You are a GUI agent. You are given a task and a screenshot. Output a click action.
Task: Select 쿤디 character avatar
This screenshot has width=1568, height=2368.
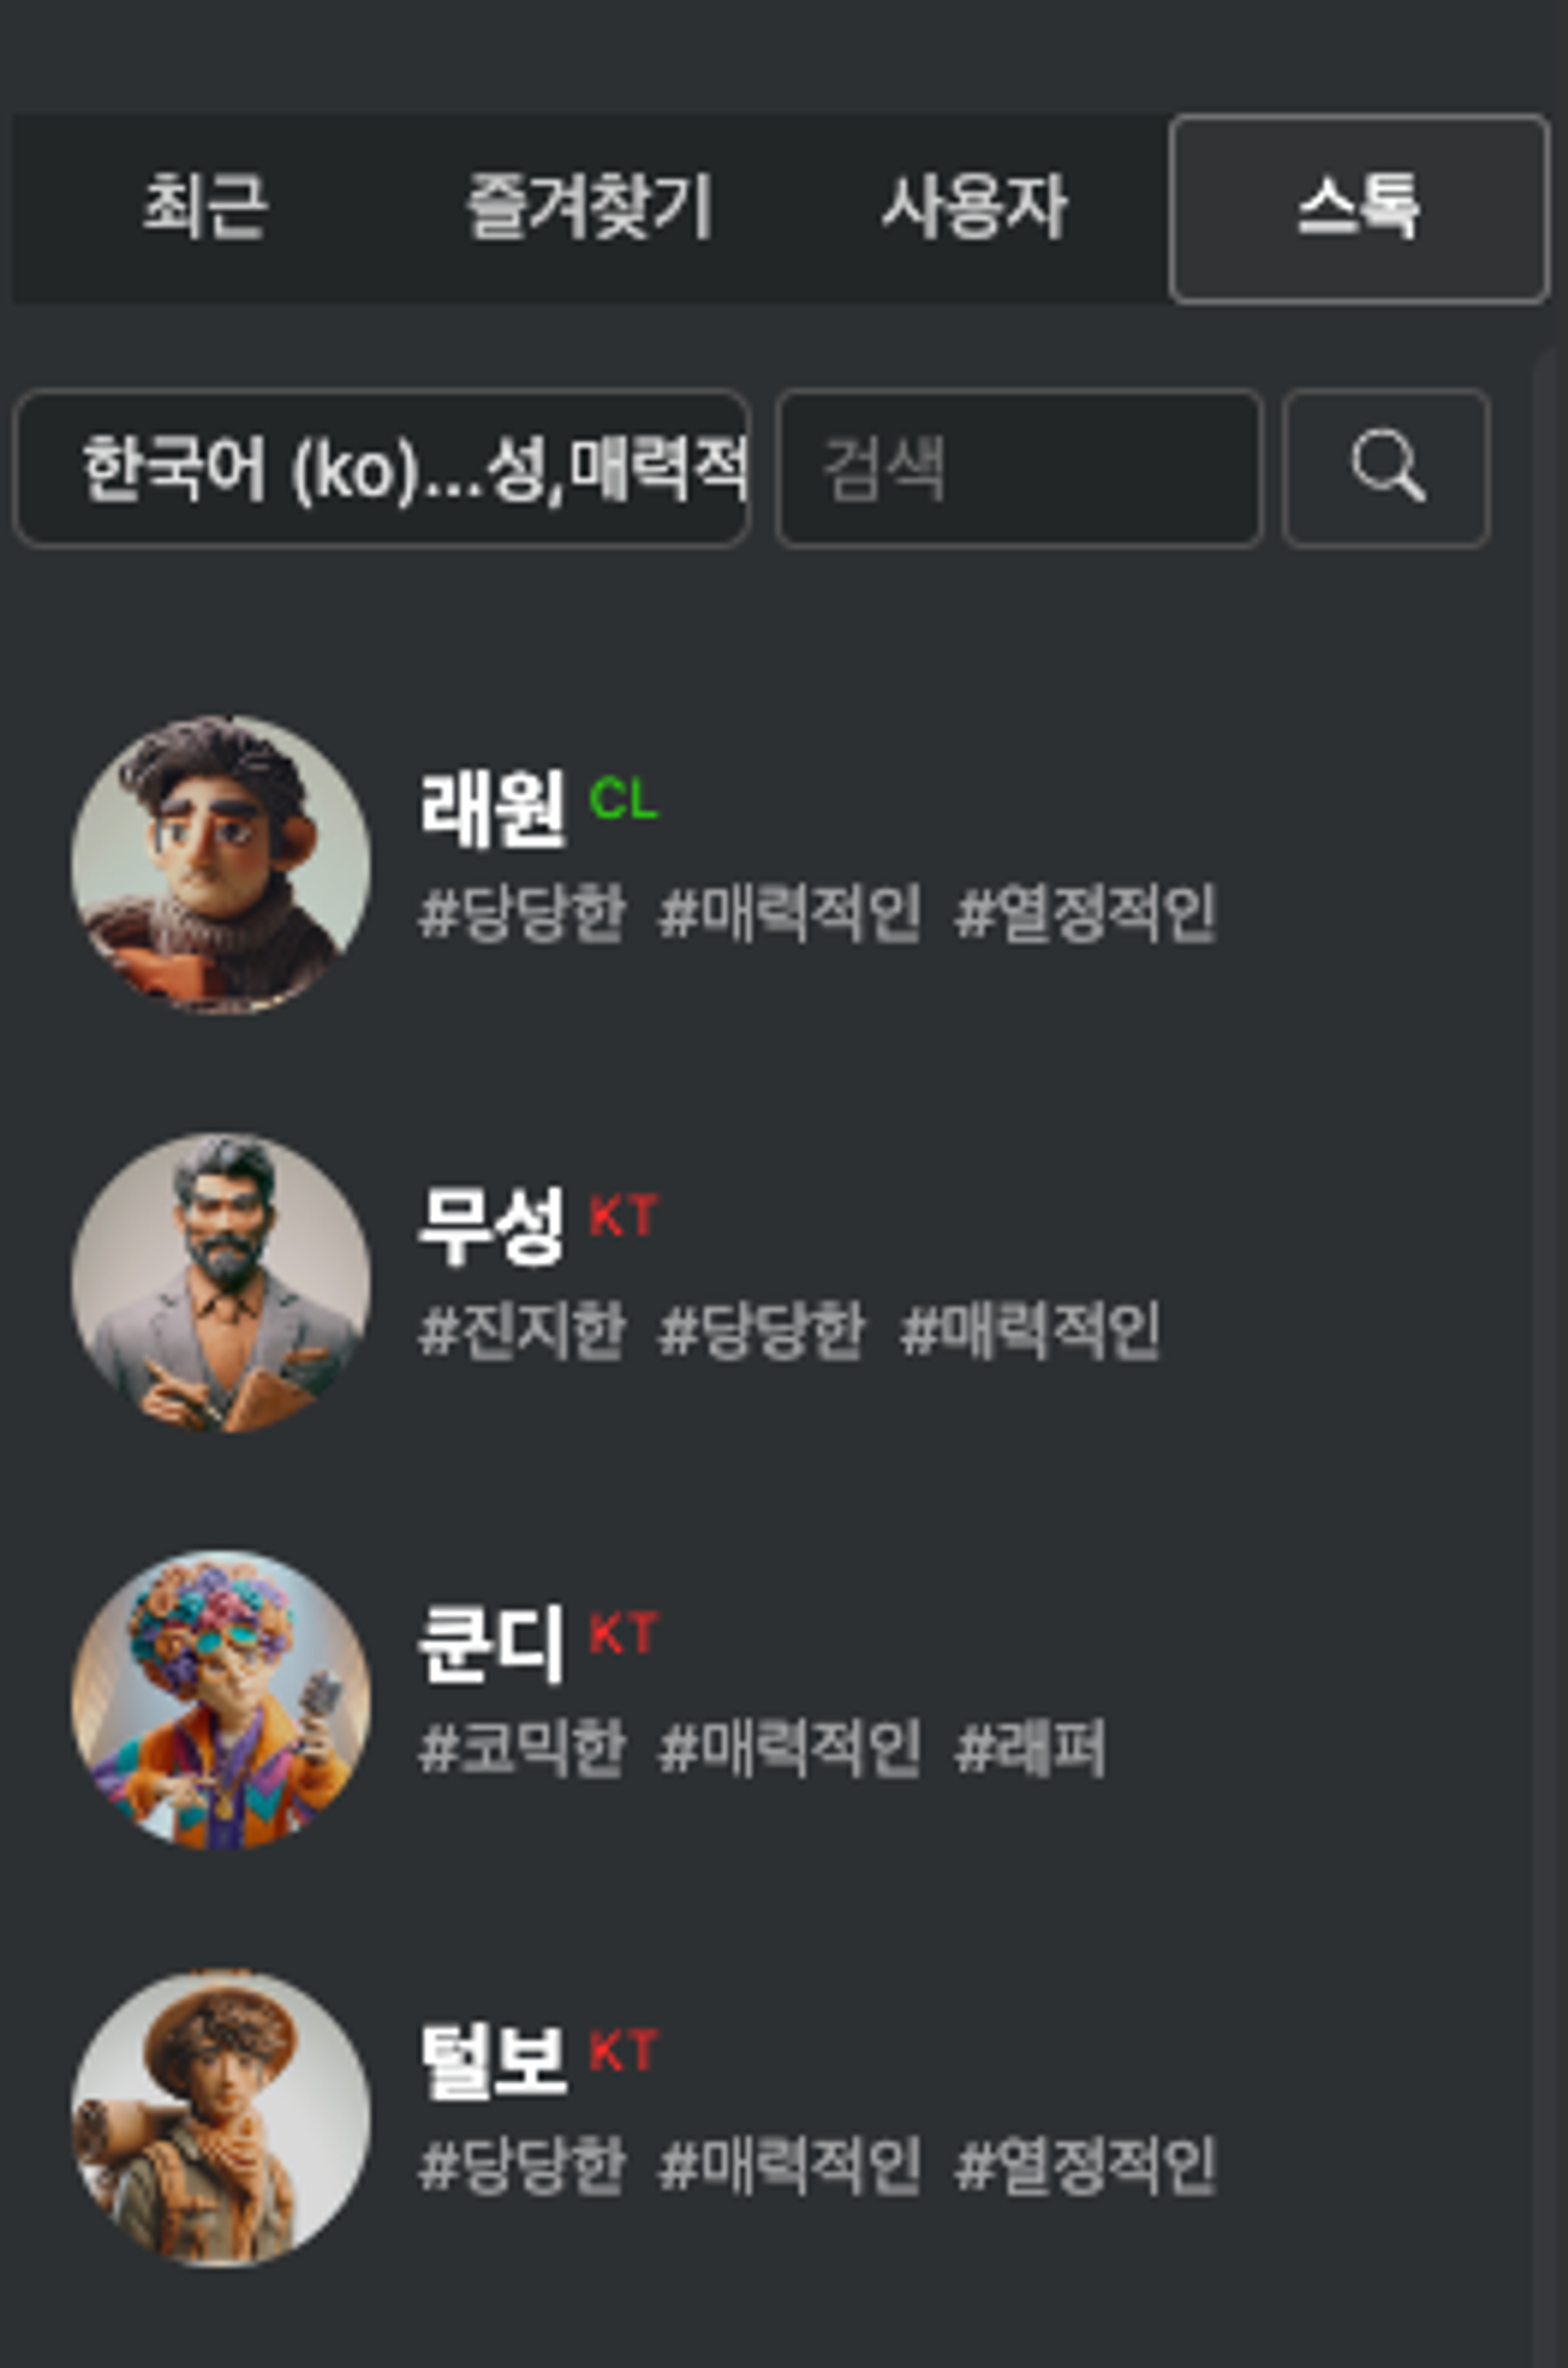pos(221,1700)
